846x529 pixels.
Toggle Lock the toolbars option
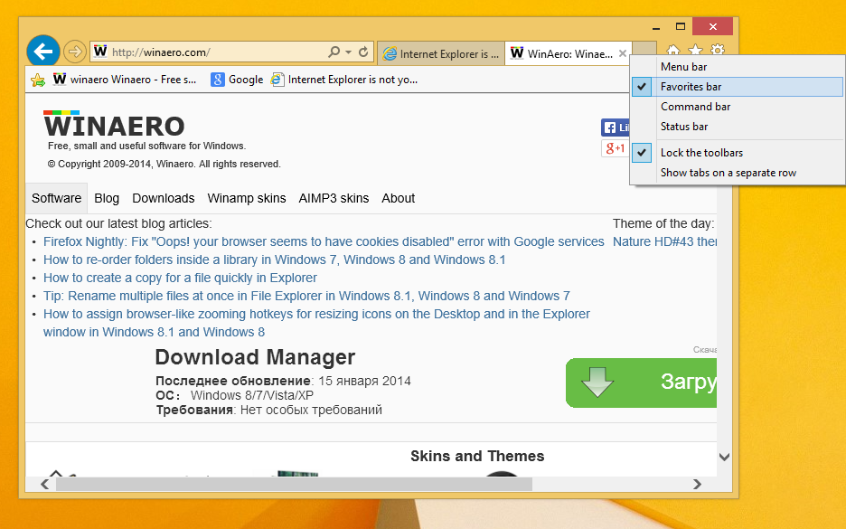[x=701, y=153]
